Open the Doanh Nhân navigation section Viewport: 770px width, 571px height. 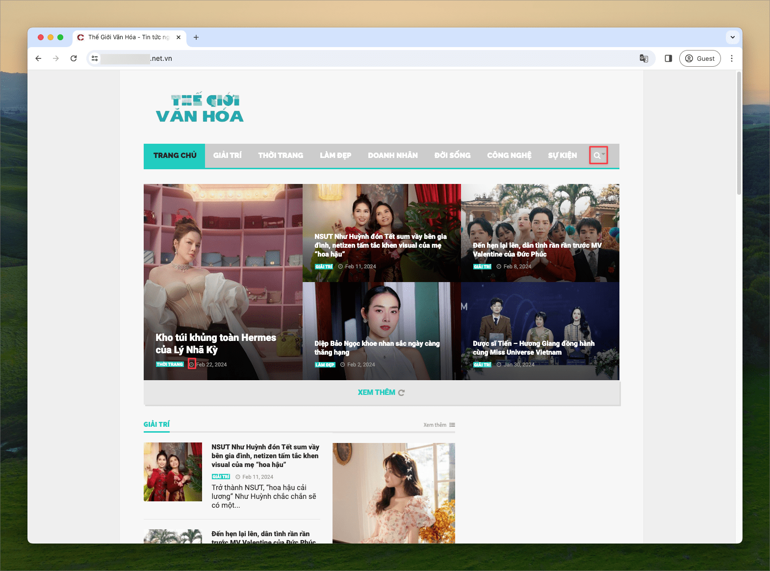pyautogui.click(x=392, y=156)
